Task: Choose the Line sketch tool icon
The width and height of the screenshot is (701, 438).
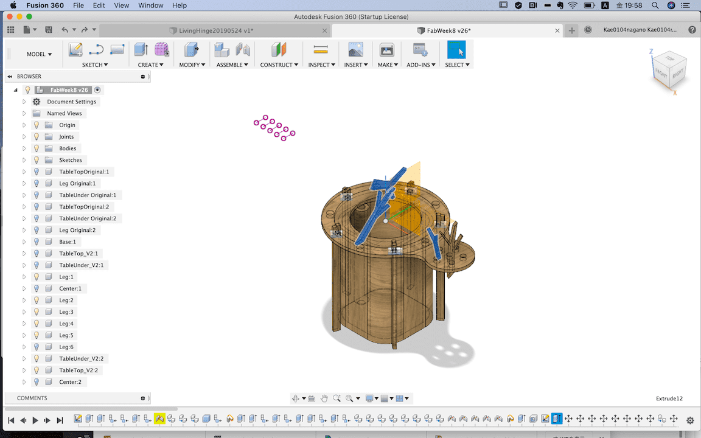Action: point(96,50)
